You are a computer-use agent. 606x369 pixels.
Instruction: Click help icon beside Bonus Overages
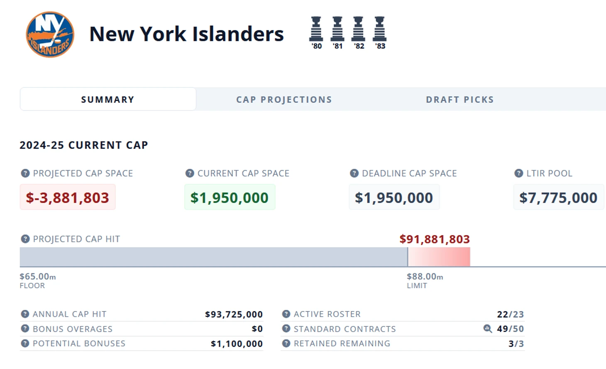pos(25,329)
